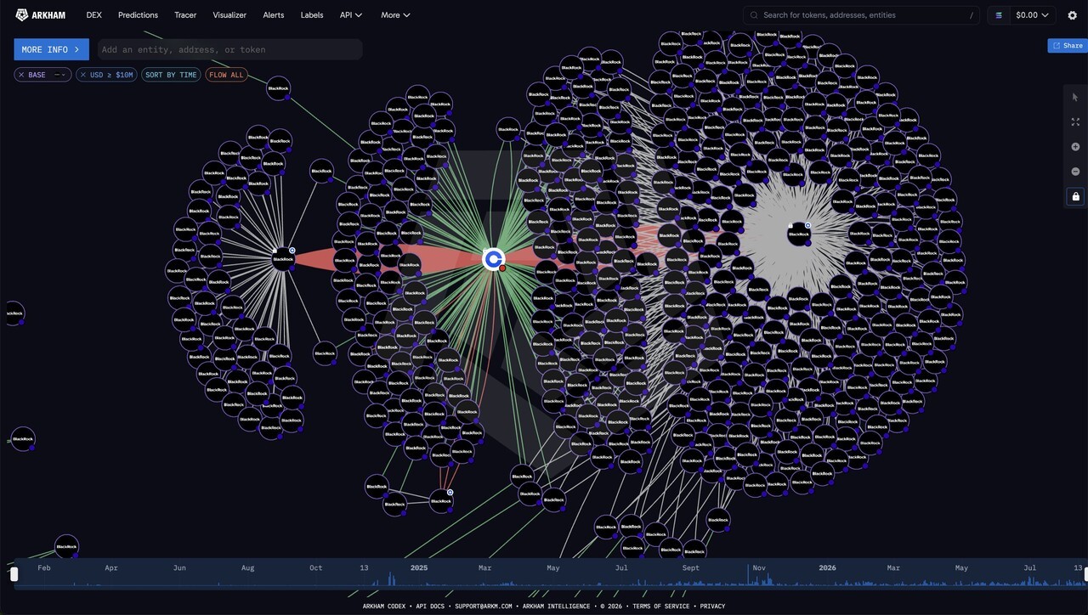Click the MORE INFO button

(51, 49)
